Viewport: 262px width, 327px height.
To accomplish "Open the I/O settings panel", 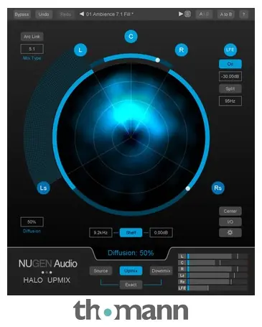I will [230, 222].
